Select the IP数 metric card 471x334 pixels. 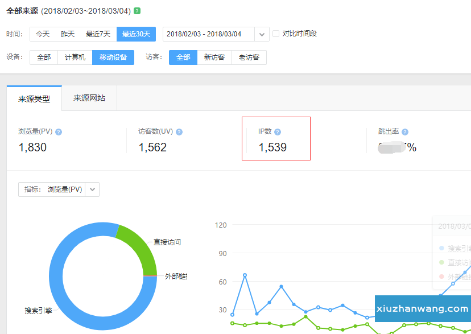click(276, 139)
